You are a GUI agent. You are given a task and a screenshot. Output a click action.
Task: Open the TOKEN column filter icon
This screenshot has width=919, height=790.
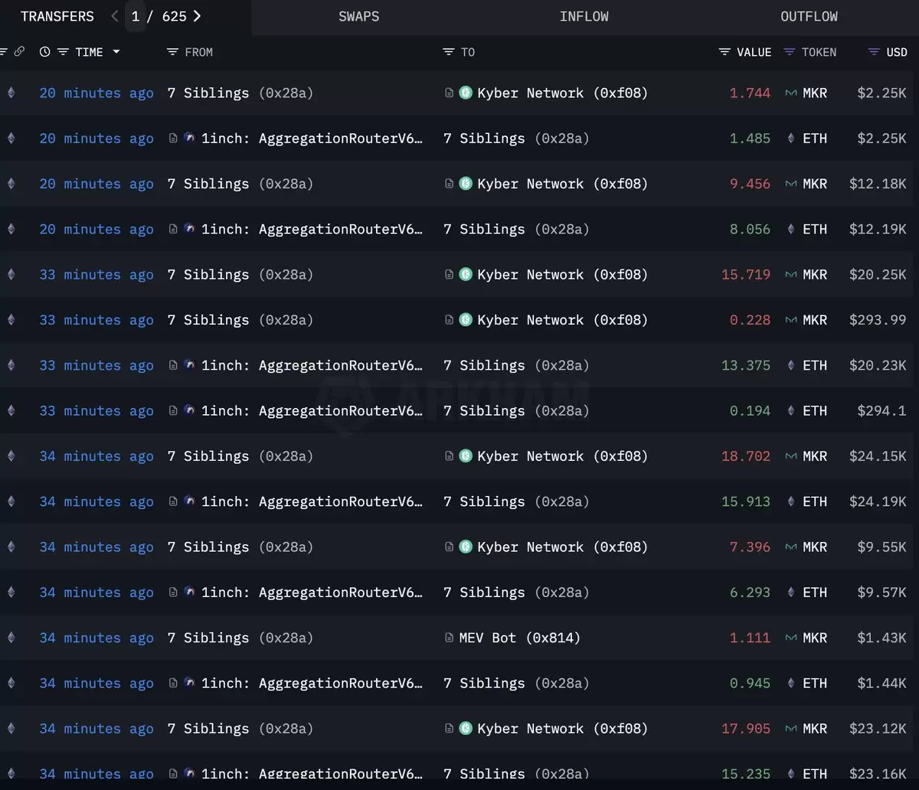[790, 52]
